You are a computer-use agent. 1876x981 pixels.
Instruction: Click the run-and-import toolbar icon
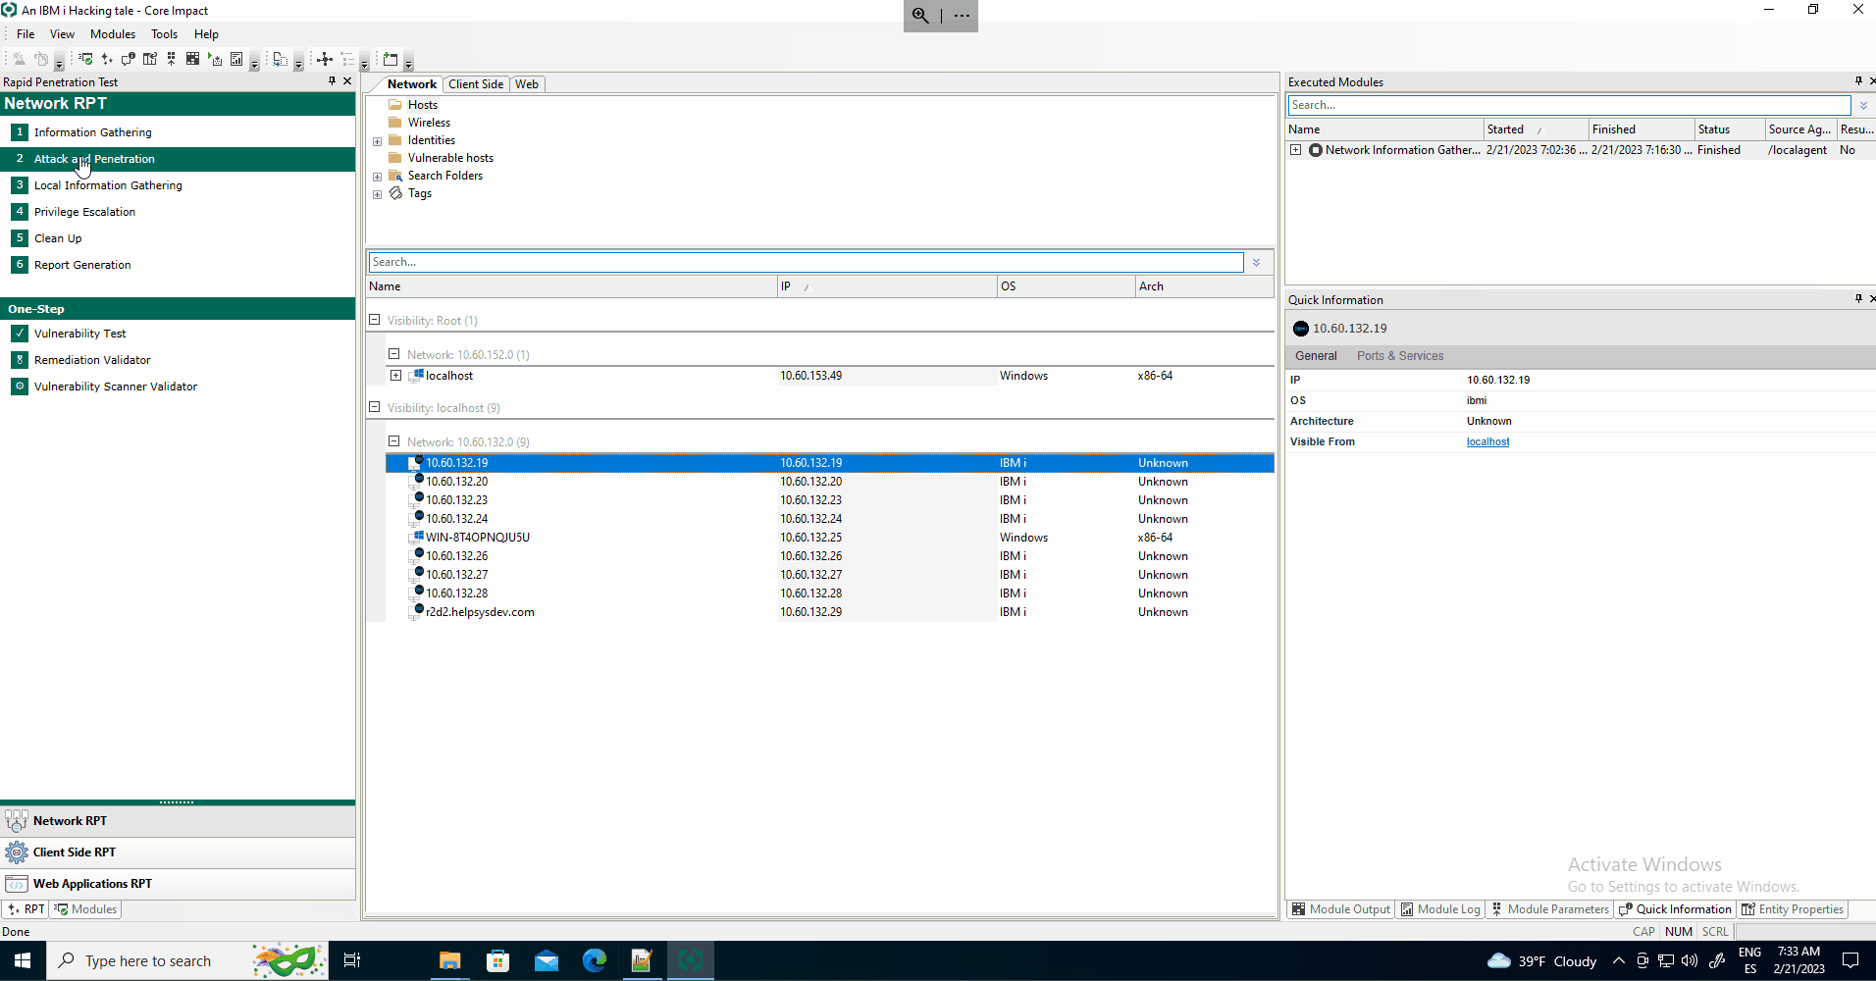(x=215, y=59)
